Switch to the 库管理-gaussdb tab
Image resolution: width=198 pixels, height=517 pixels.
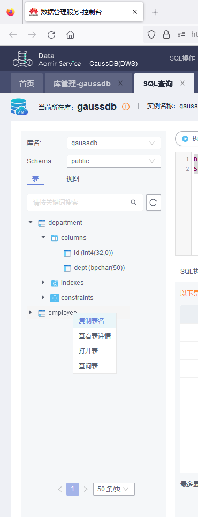click(x=82, y=84)
